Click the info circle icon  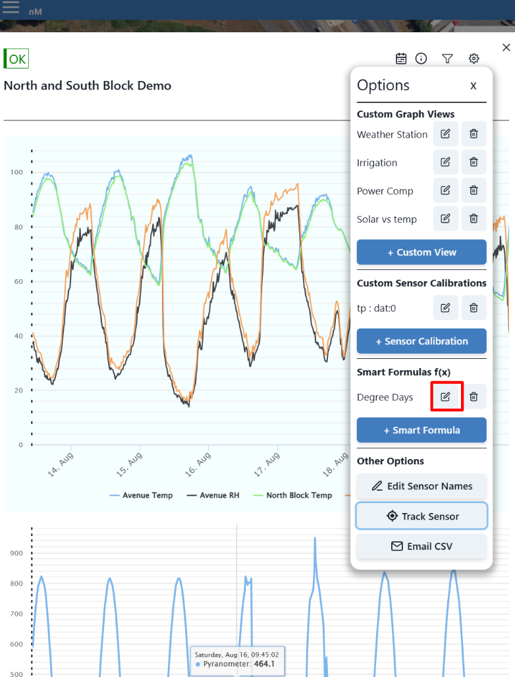(421, 59)
